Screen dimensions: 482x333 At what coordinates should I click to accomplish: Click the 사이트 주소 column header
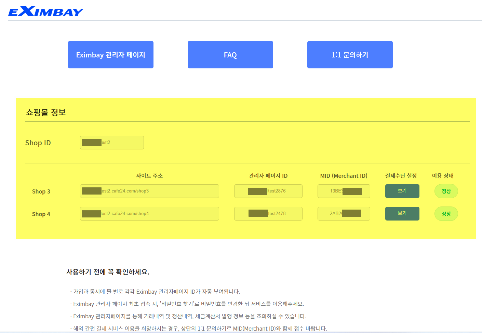(149, 176)
